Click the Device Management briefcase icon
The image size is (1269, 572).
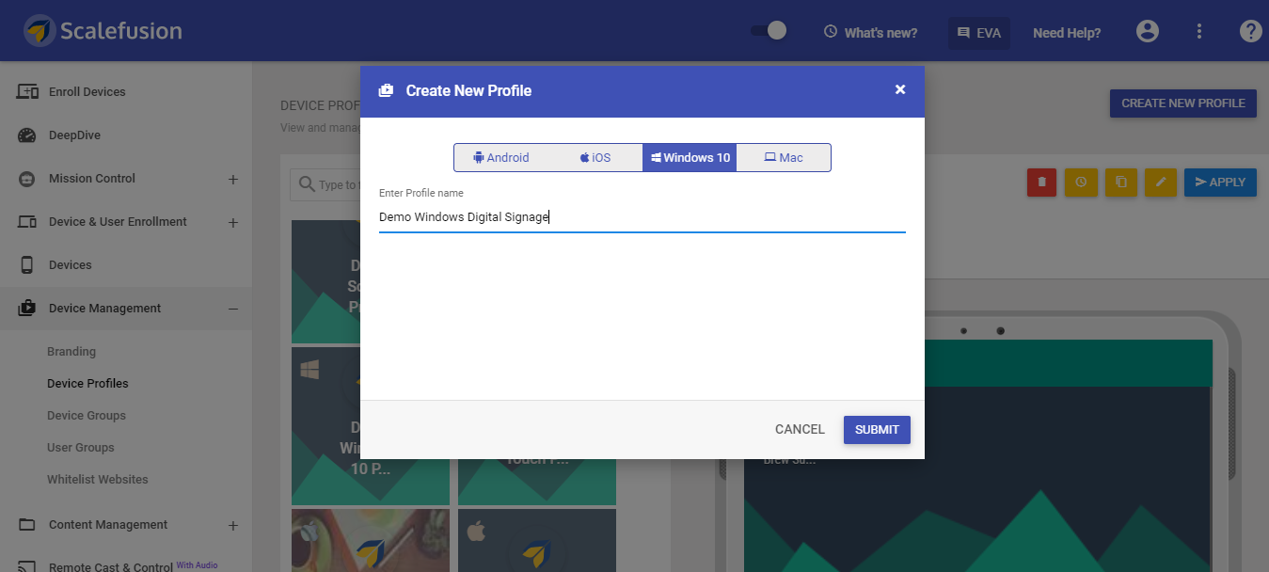click(27, 308)
